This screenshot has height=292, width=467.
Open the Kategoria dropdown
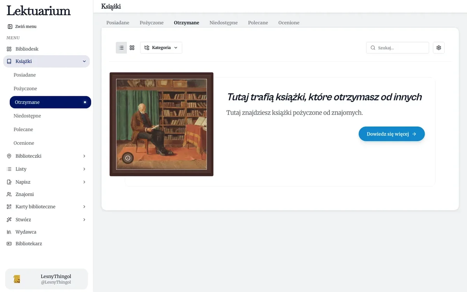tap(161, 47)
